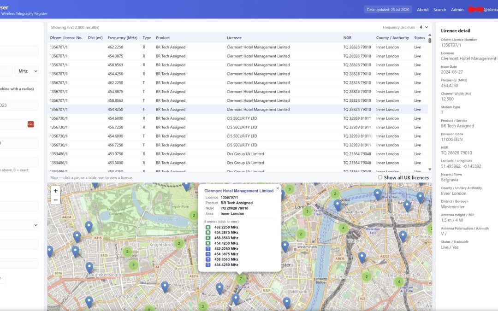
Task: Sort by the Ofcom Licence No. column header
Action: (66, 37)
